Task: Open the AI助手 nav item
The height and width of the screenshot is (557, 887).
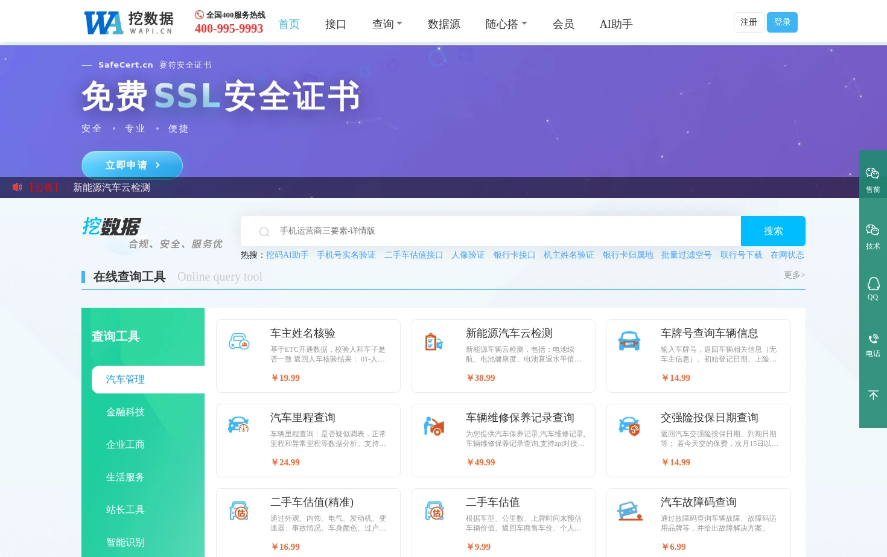Action: tap(616, 24)
